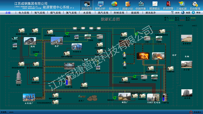
Task: Select the 水系统 menu item
Action: pos(87,13)
